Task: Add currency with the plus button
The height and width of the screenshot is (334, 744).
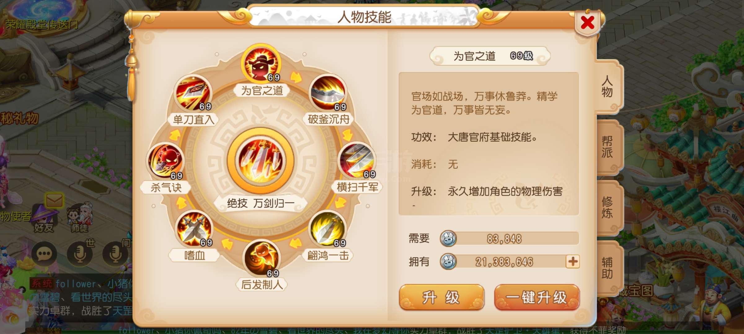Action: 573,262
